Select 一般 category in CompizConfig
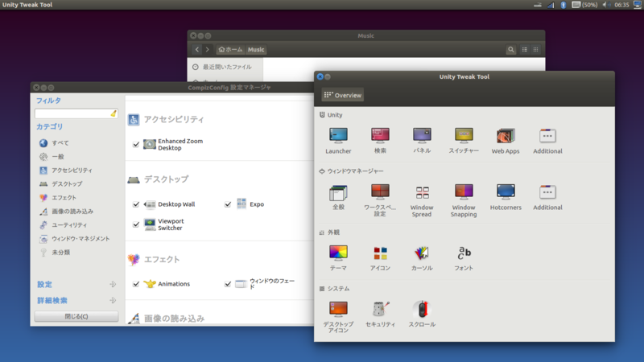The image size is (644, 362). point(52,156)
